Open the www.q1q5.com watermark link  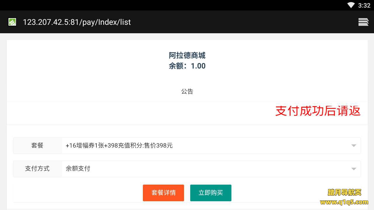pyautogui.click(x=344, y=202)
